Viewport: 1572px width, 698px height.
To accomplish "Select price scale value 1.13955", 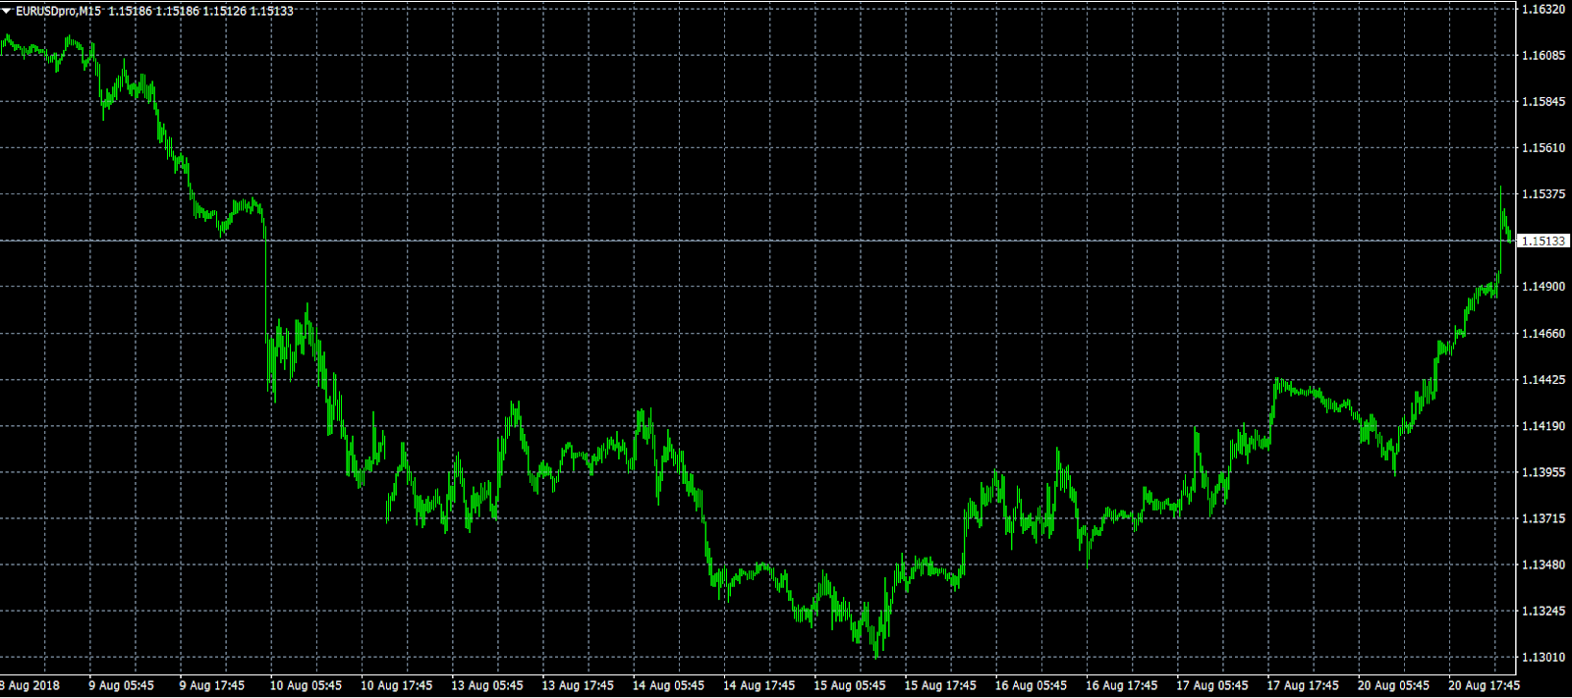I will coord(1543,471).
